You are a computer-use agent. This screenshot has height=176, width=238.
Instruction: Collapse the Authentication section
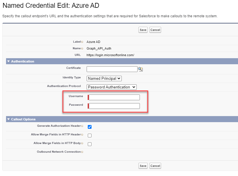[8, 61]
